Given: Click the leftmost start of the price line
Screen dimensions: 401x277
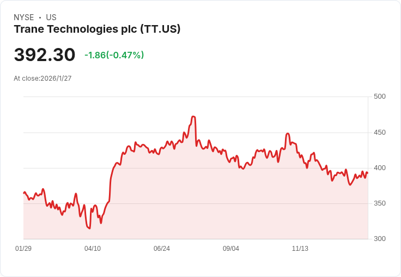Looking at the screenshot, I should (23, 192).
